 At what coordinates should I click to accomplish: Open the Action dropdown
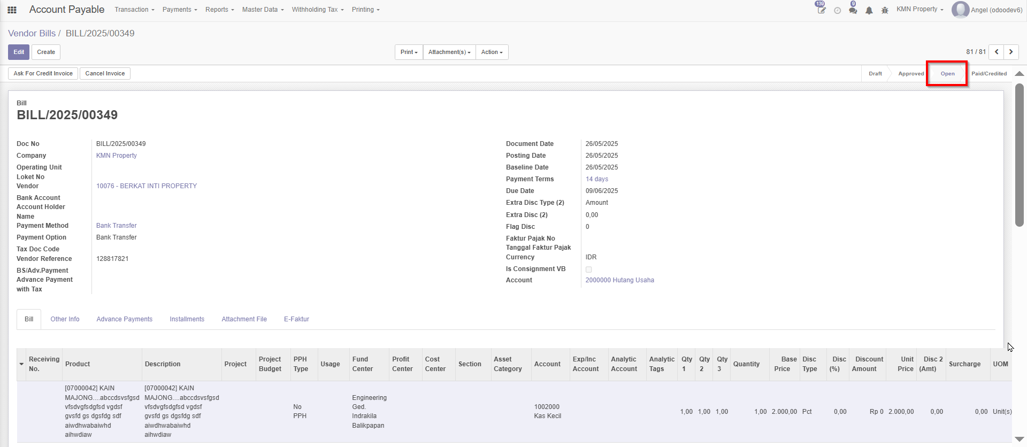pos(492,52)
